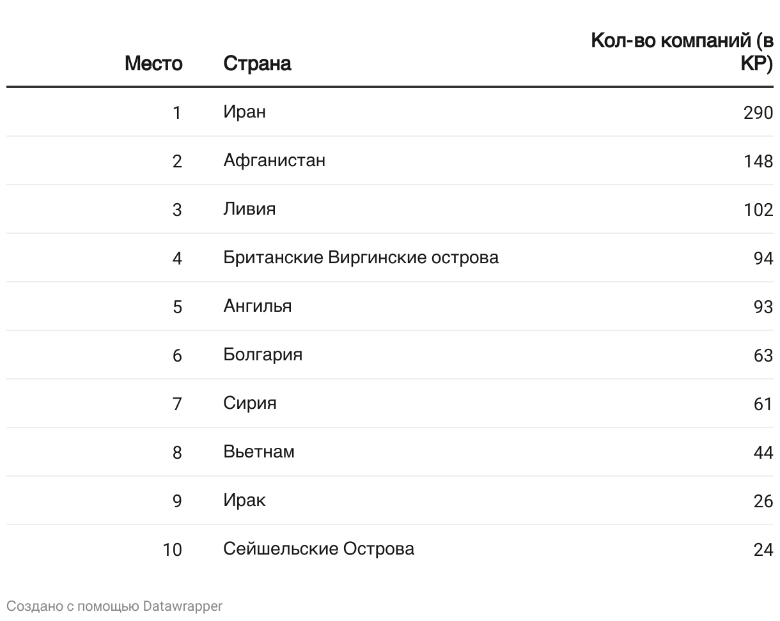The width and height of the screenshot is (780, 621).
Task: Select the 'Ангилья' country cell
Action: pos(258,306)
